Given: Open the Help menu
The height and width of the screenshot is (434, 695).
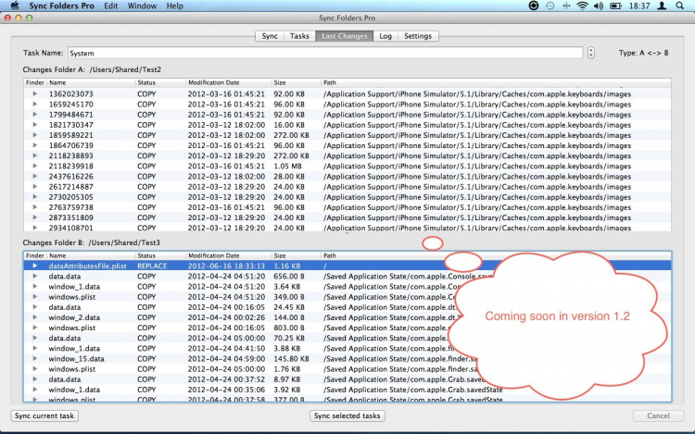Looking at the screenshot, I should coord(174,6).
